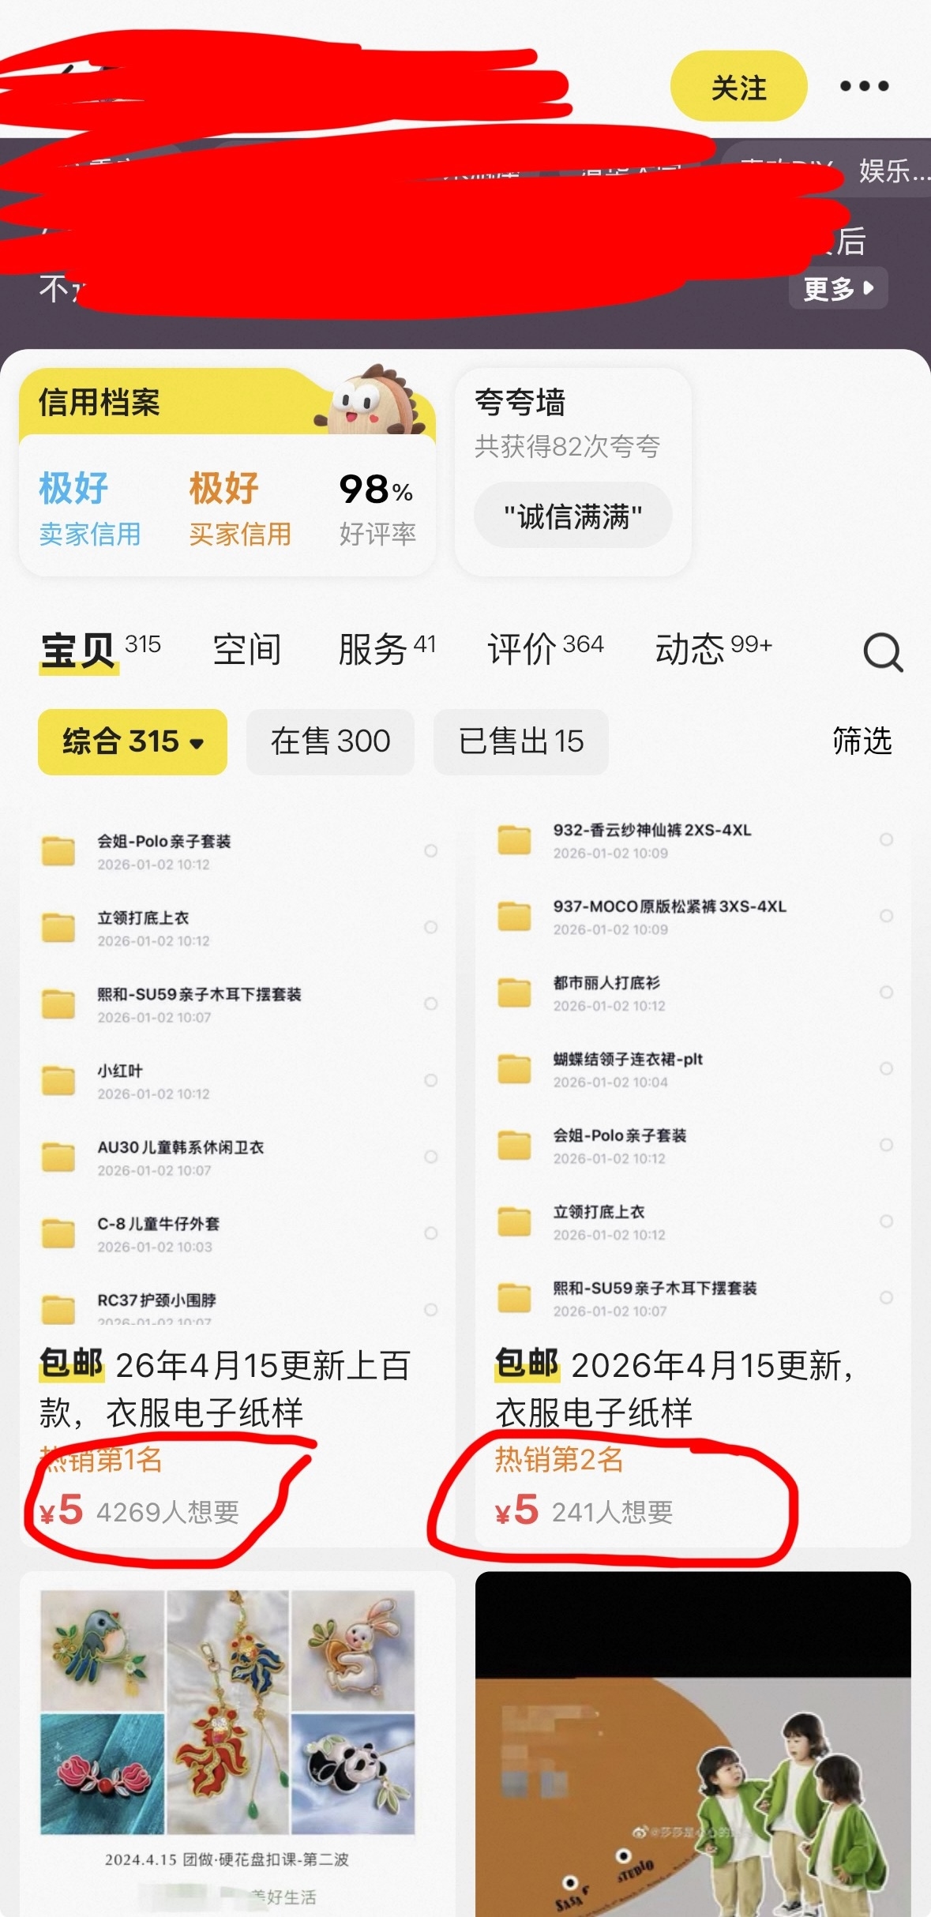Select radio circle beside AU30儿童韩系休闲卫衣
Image resolution: width=931 pixels, height=1917 pixels.
(430, 1157)
